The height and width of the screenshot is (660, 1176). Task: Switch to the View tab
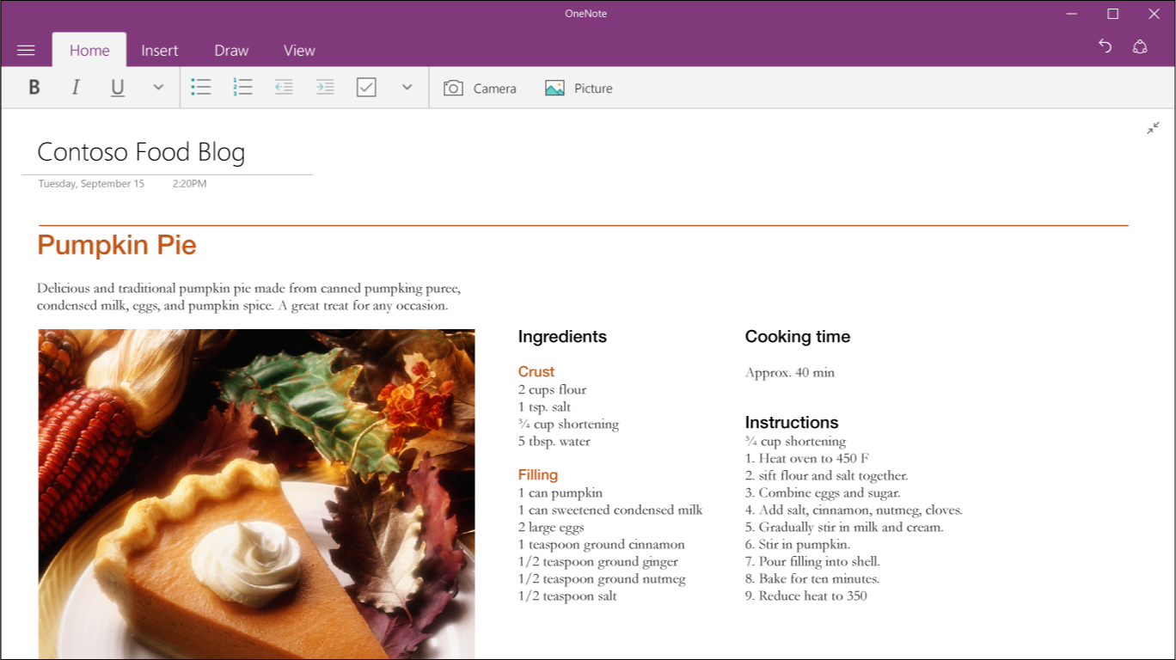299,51
